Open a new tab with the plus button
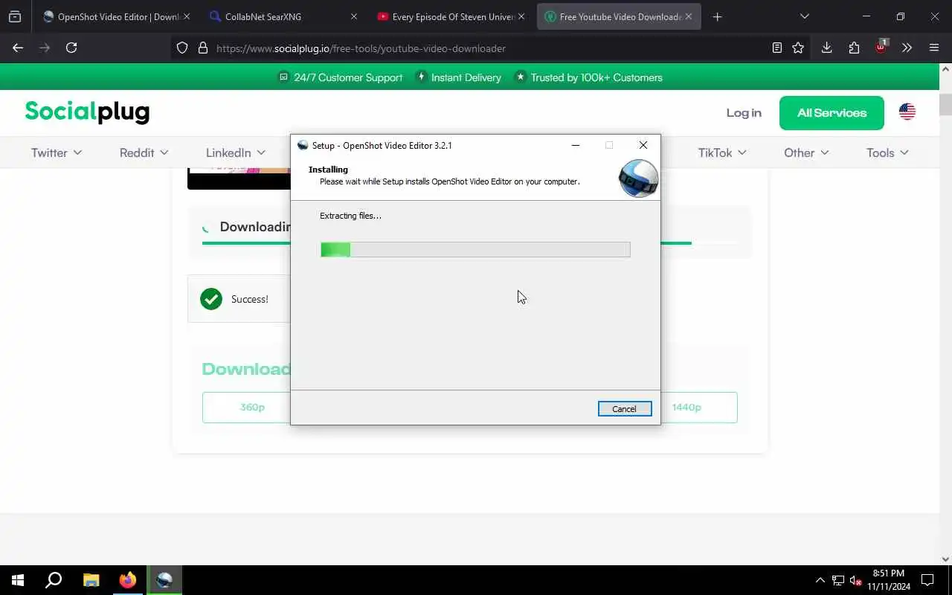Screen dimensions: 952x595 (717, 16)
